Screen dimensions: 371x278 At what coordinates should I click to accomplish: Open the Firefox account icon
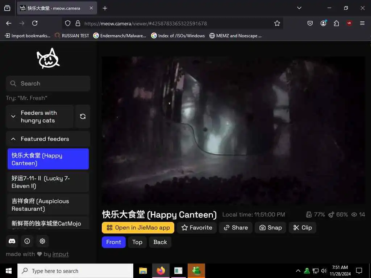click(x=323, y=23)
